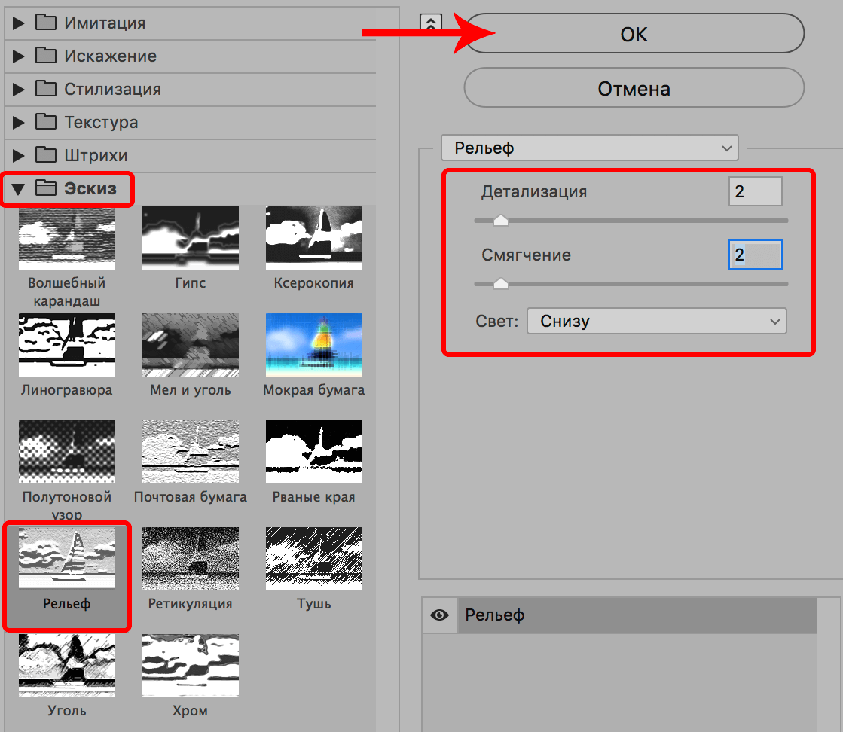Click the OK button
The width and height of the screenshot is (843, 732).
click(x=634, y=35)
